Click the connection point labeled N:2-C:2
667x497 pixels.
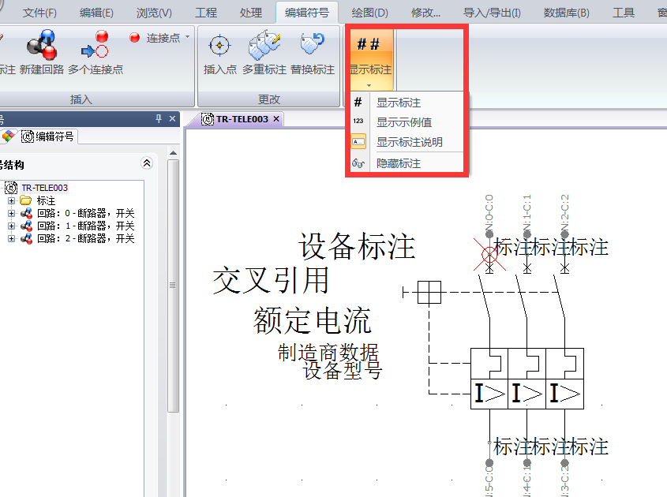tap(564, 234)
